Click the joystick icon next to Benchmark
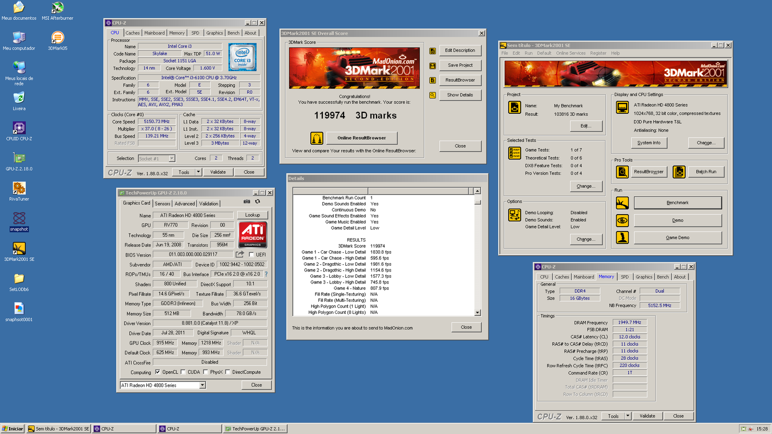The image size is (772, 434). pyautogui.click(x=622, y=203)
